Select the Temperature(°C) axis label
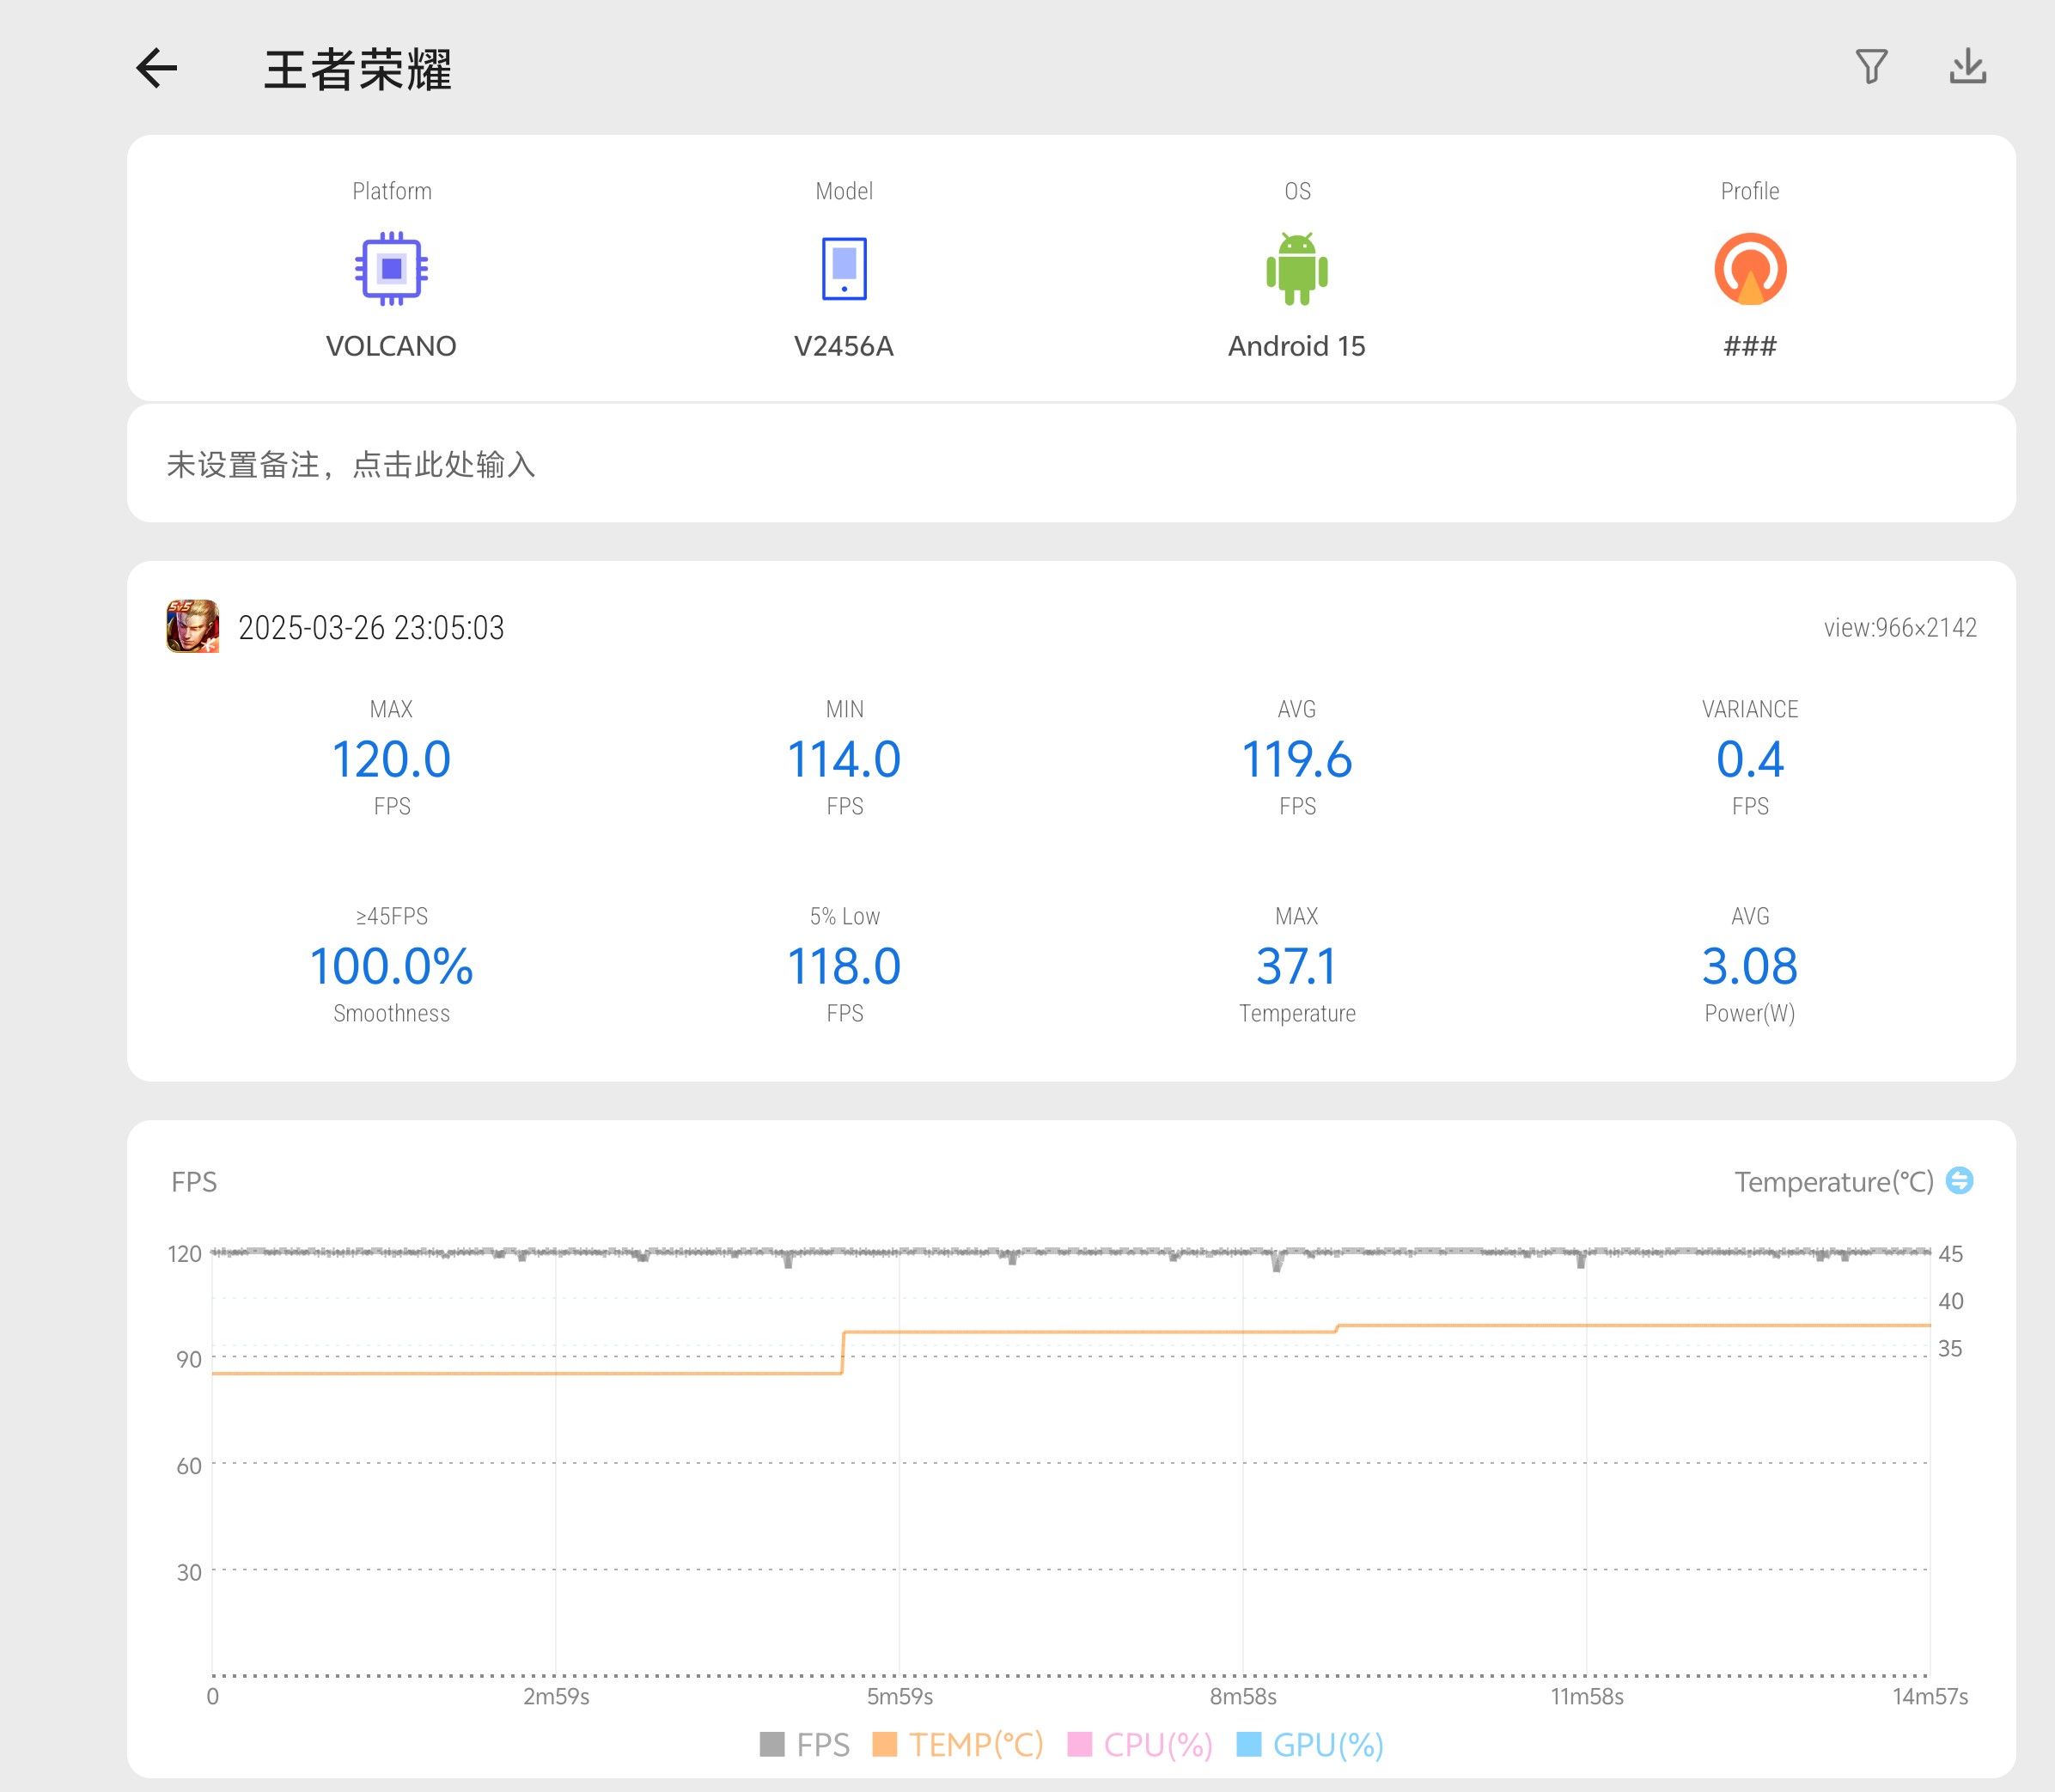2055x1792 pixels. click(1834, 1182)
